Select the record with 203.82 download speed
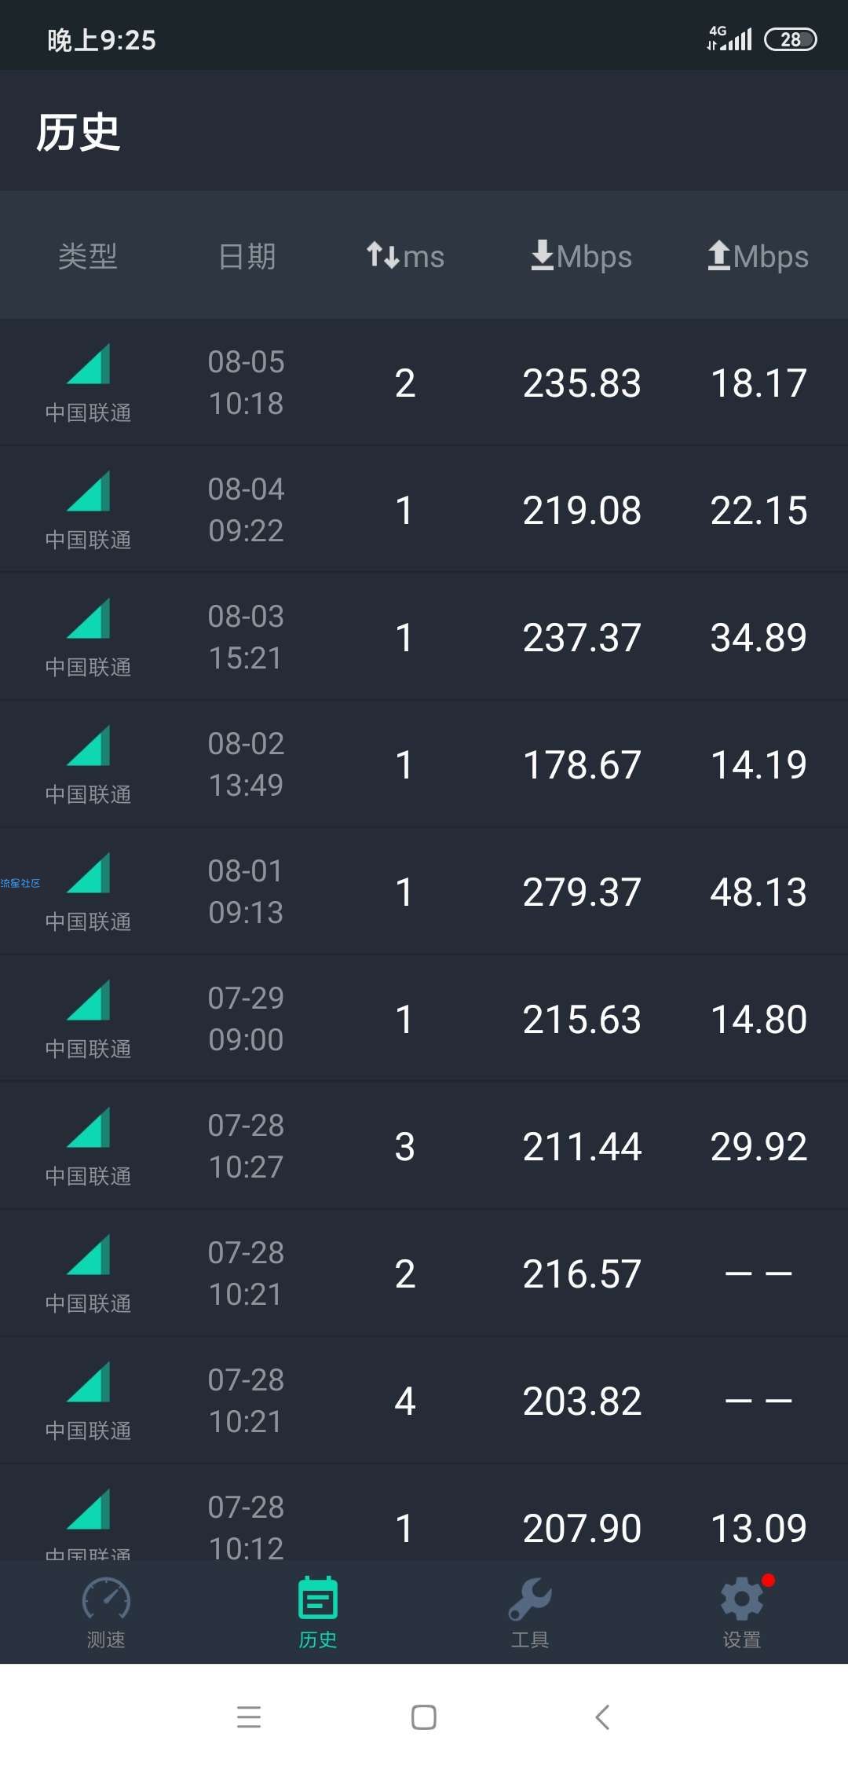This screenshot has width=848, height=1766. point(424,1401)
